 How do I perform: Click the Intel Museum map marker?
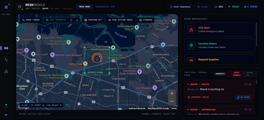click(155, 88)
